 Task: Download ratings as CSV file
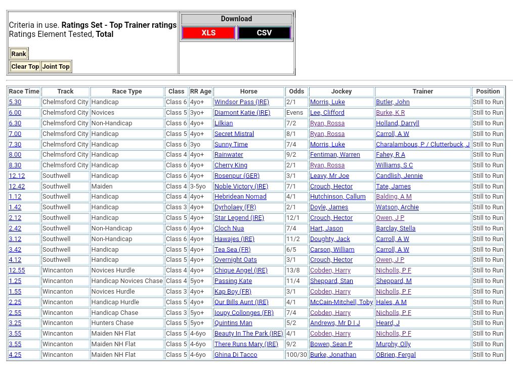pyautogui.click(x=264, y=33)
